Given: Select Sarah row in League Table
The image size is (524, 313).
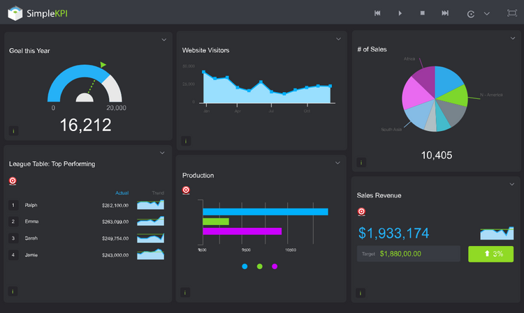Looking at the screenshot, I should (86, 238).
